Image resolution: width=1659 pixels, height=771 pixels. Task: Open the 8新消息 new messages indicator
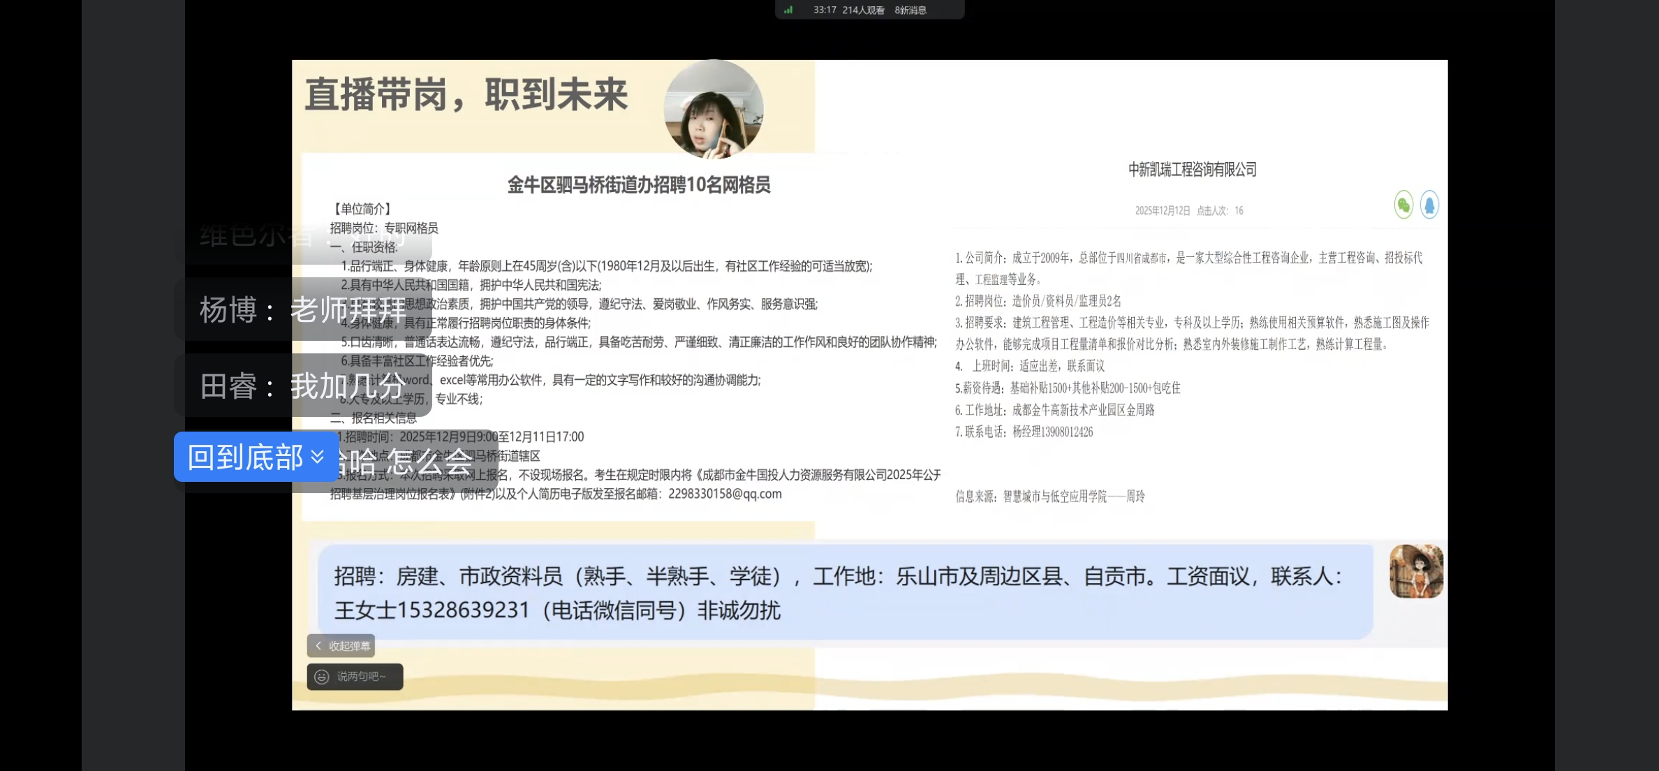(910, 10)
